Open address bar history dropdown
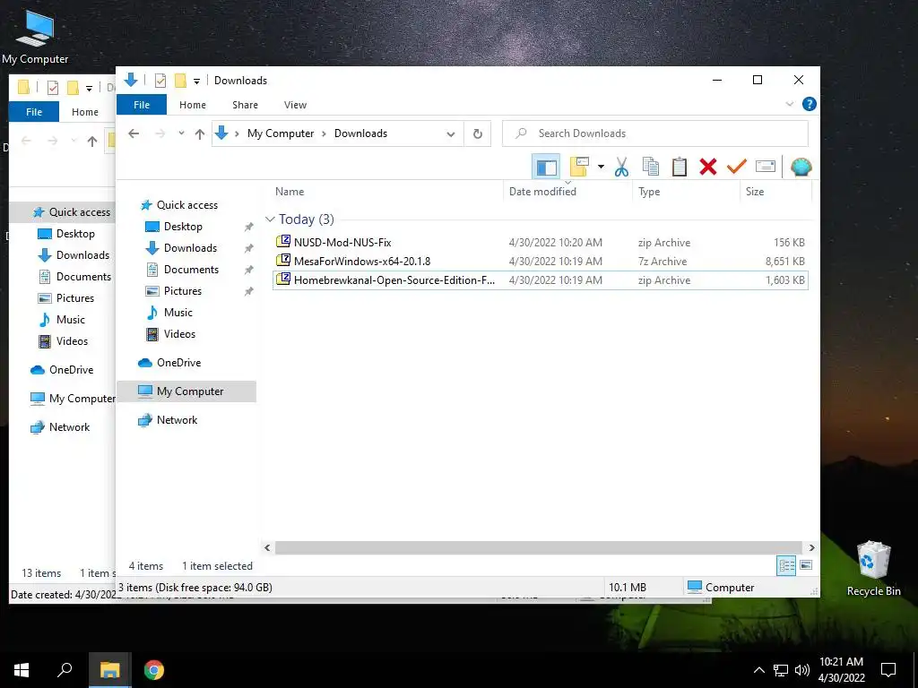918x688 pixels. pyautogui.click(x=450, y=134)
